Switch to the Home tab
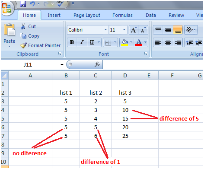204x169 pixels. [x=29, y=15]
